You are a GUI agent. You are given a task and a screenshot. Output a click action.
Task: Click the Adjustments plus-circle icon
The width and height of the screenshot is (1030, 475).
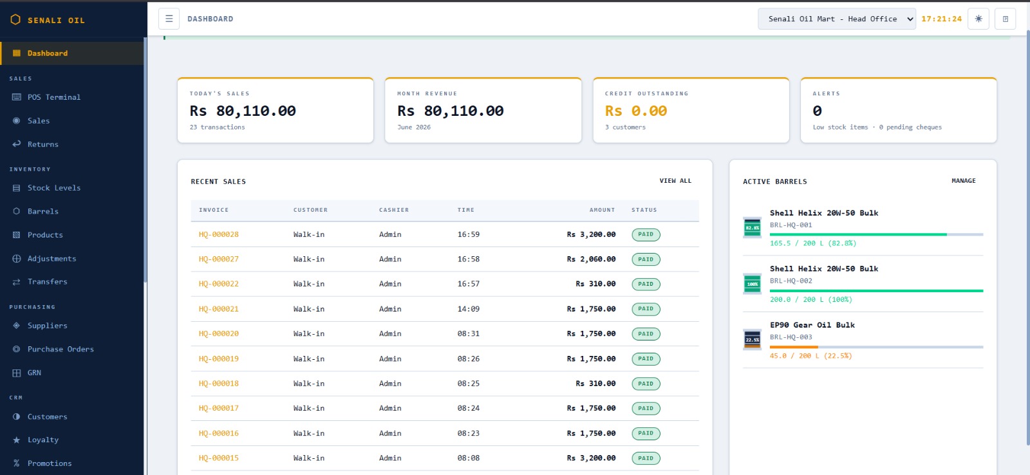17,259
